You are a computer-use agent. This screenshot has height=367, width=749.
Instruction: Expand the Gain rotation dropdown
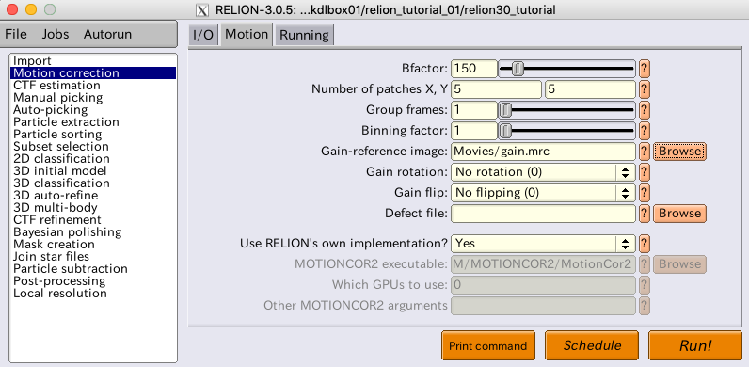pyautogui.click(x=543, y=172)
